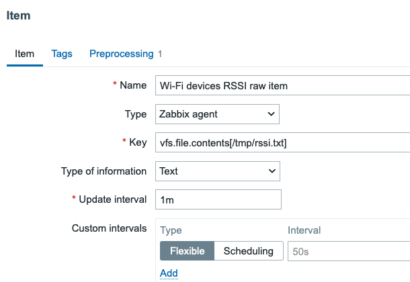This screenshot has width=410, height=282.
Task: Expand the Type of information dropdown
Action: [x=217, y=171]
